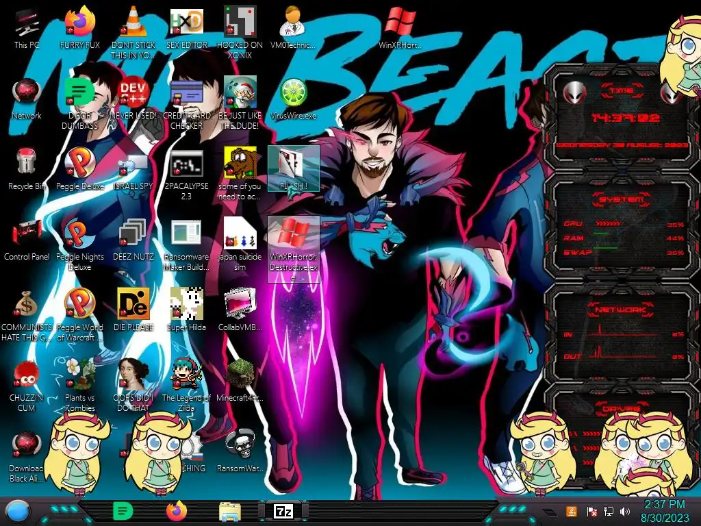Select the Minecraft4Fr... grass block icon

[x=240, y=380]
